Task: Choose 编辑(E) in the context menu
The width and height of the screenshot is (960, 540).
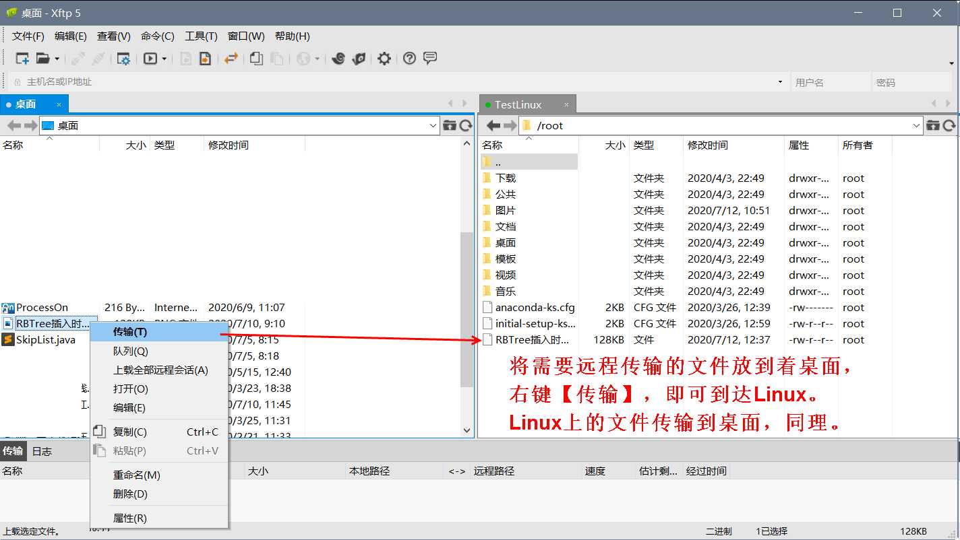Action: click(159, 407)
